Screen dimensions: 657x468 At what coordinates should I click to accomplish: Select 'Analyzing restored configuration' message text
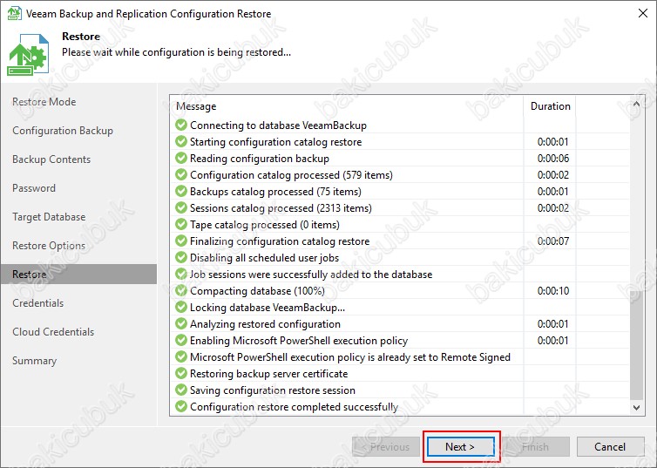point(265,324)
